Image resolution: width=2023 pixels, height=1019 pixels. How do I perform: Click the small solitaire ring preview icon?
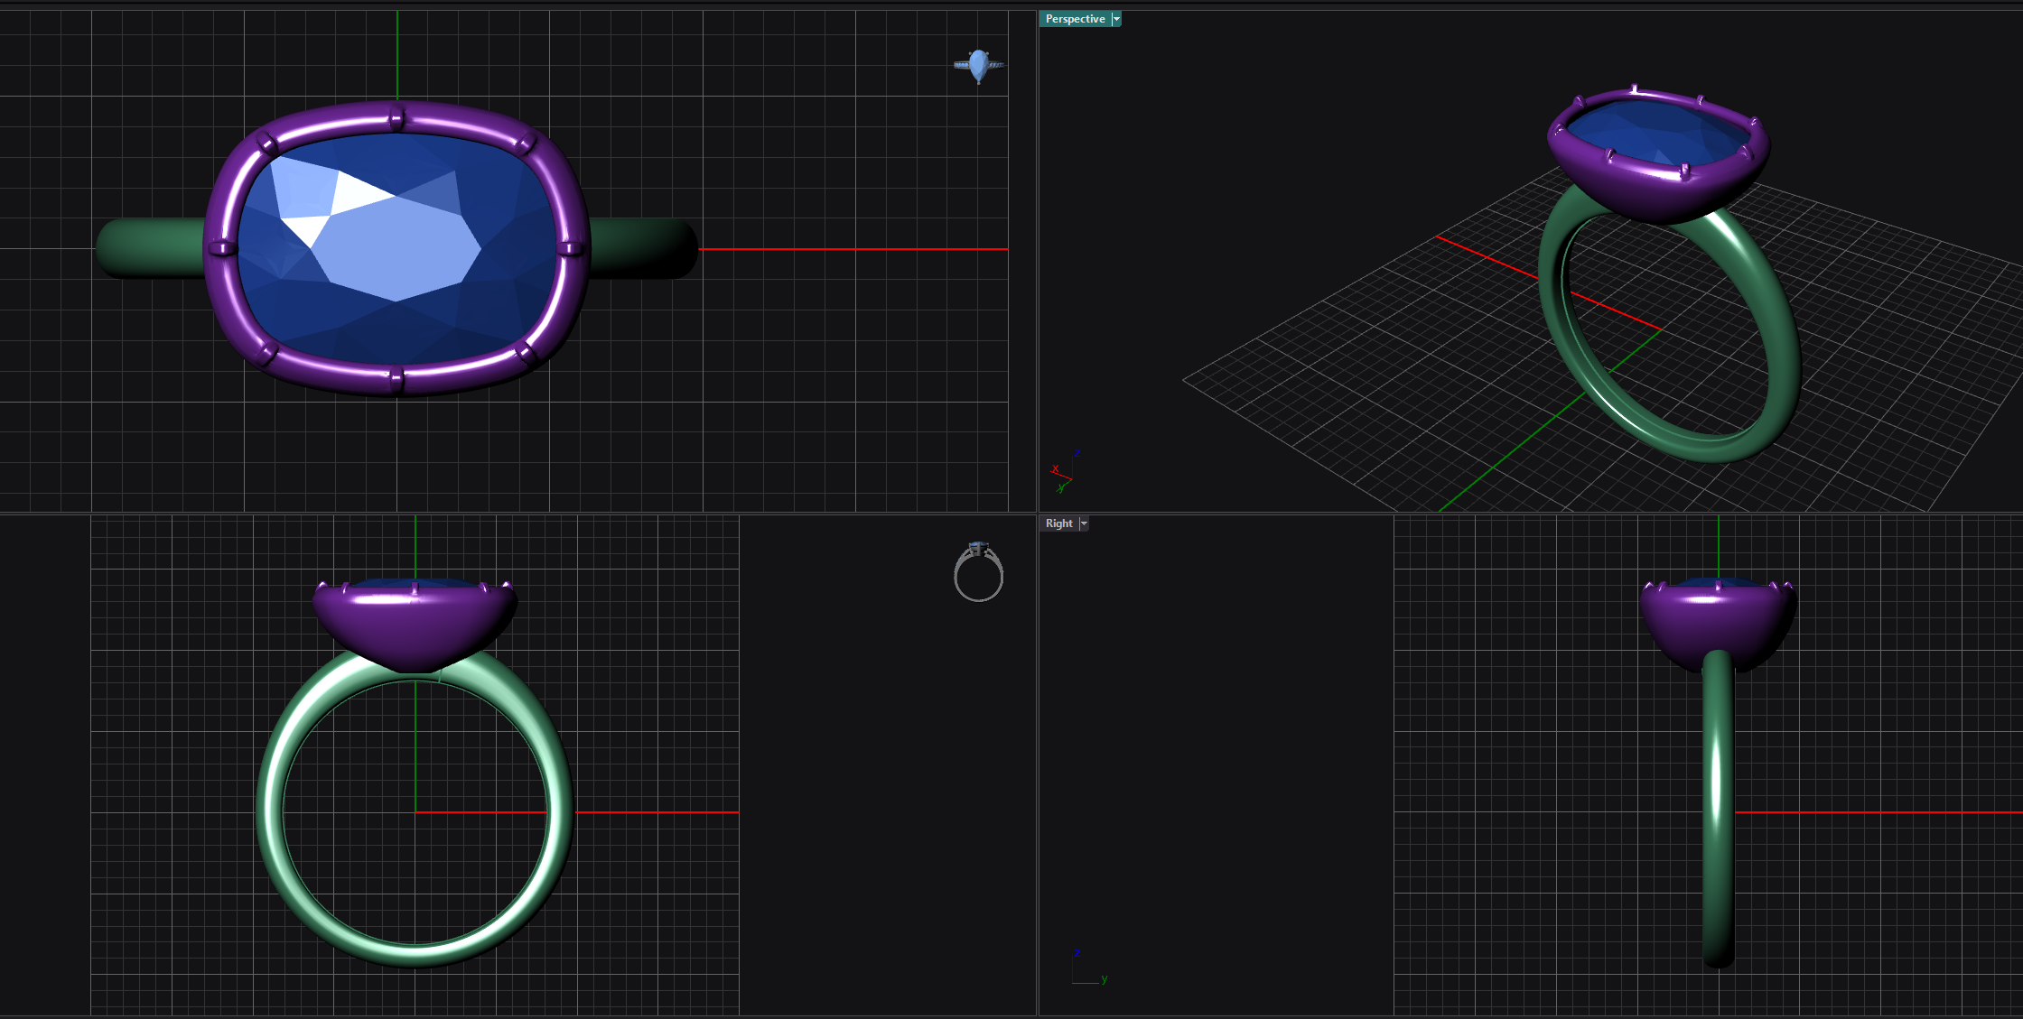click(978, 572)
